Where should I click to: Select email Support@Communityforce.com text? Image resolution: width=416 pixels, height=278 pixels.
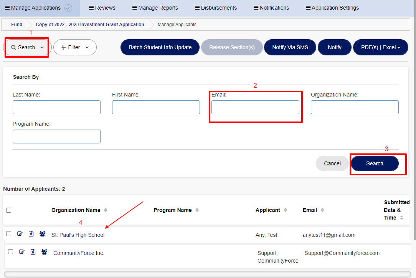point(342,253)
